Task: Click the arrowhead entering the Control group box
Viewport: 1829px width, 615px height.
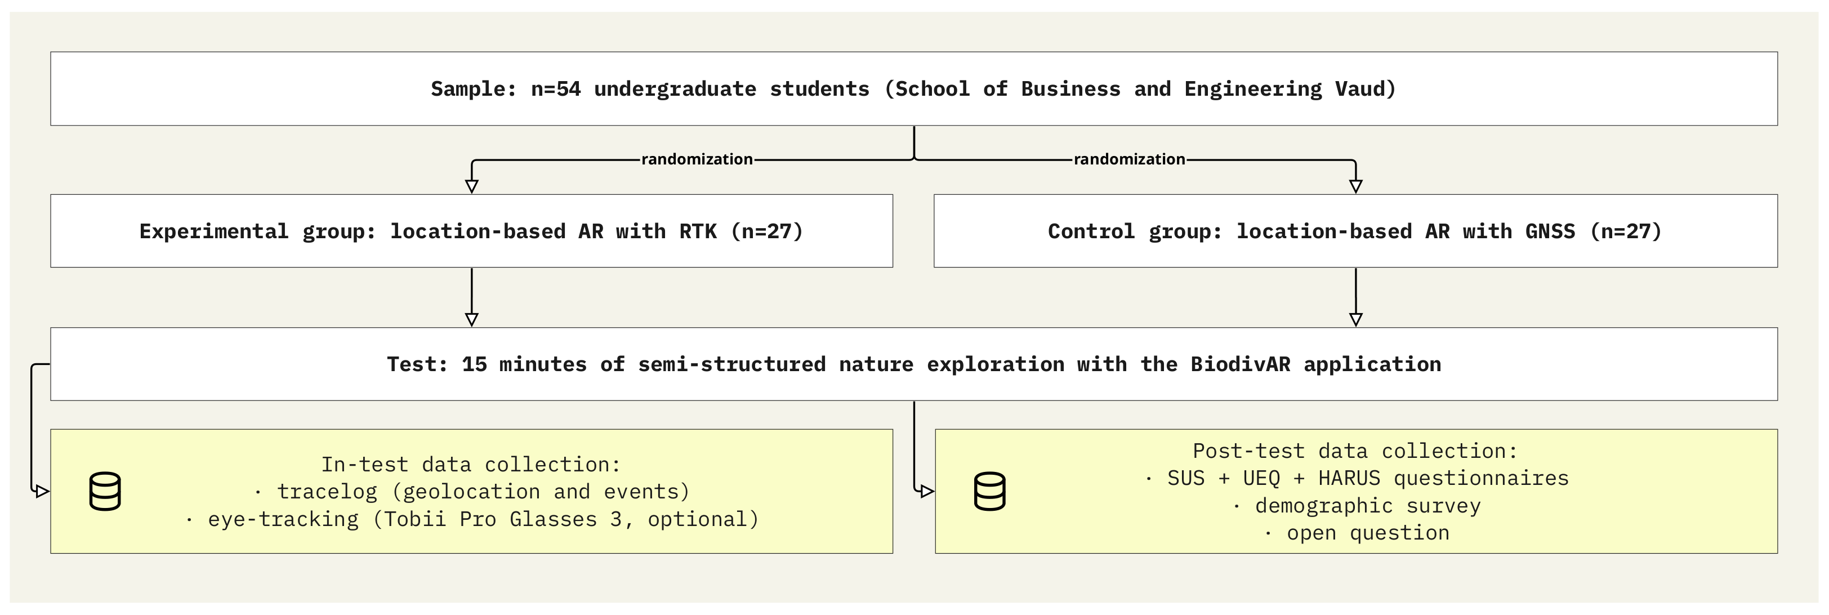Action: tap(1355, 186)
